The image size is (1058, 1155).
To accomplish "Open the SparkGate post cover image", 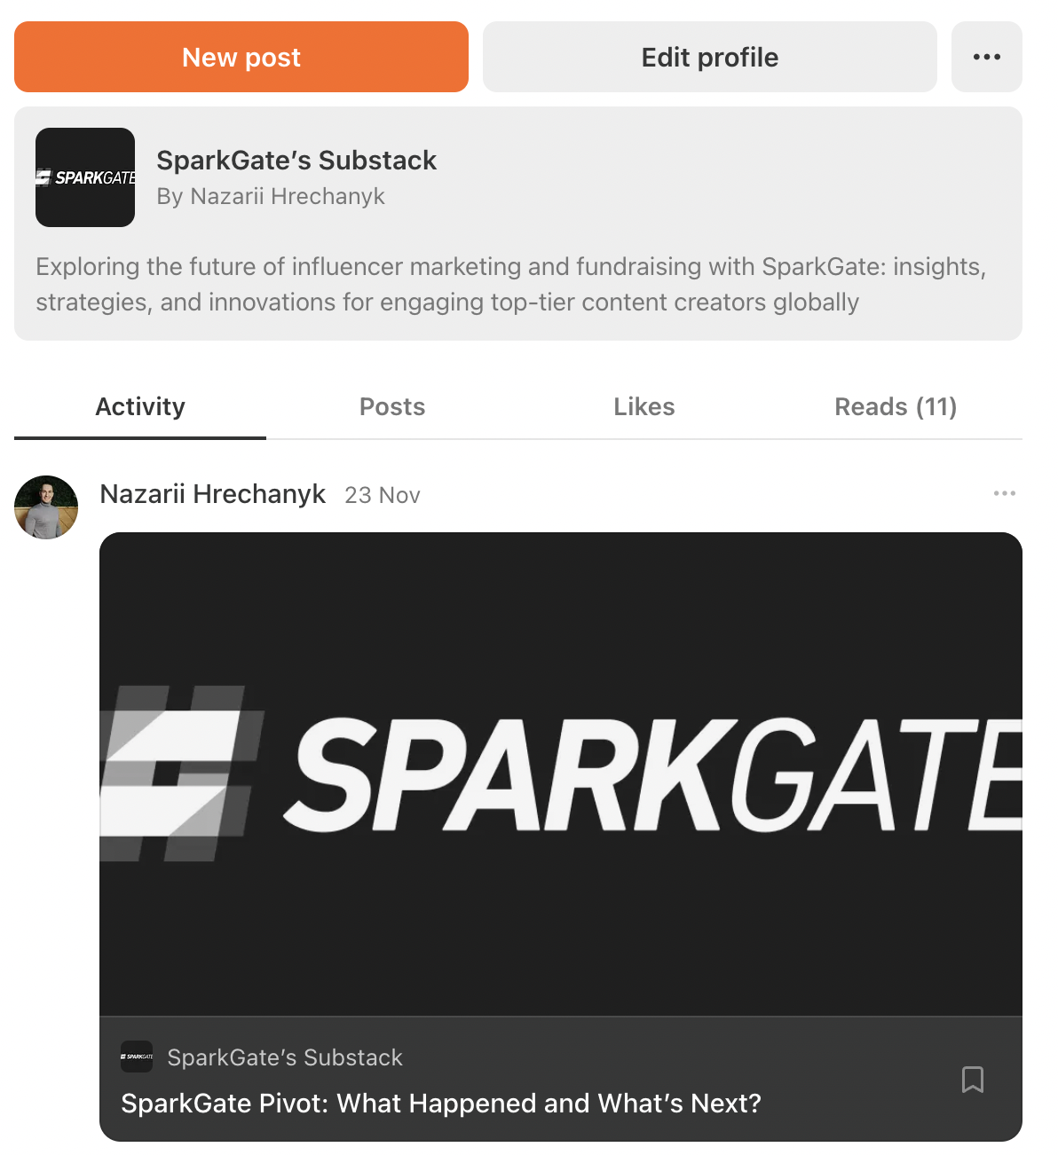I will (561, 774).
